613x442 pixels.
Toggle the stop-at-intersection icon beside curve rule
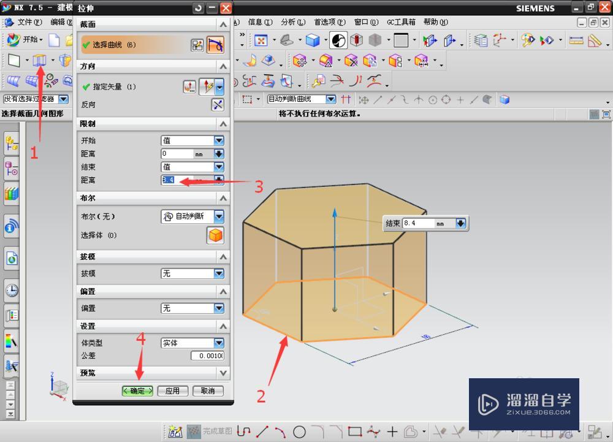(346, 99)
